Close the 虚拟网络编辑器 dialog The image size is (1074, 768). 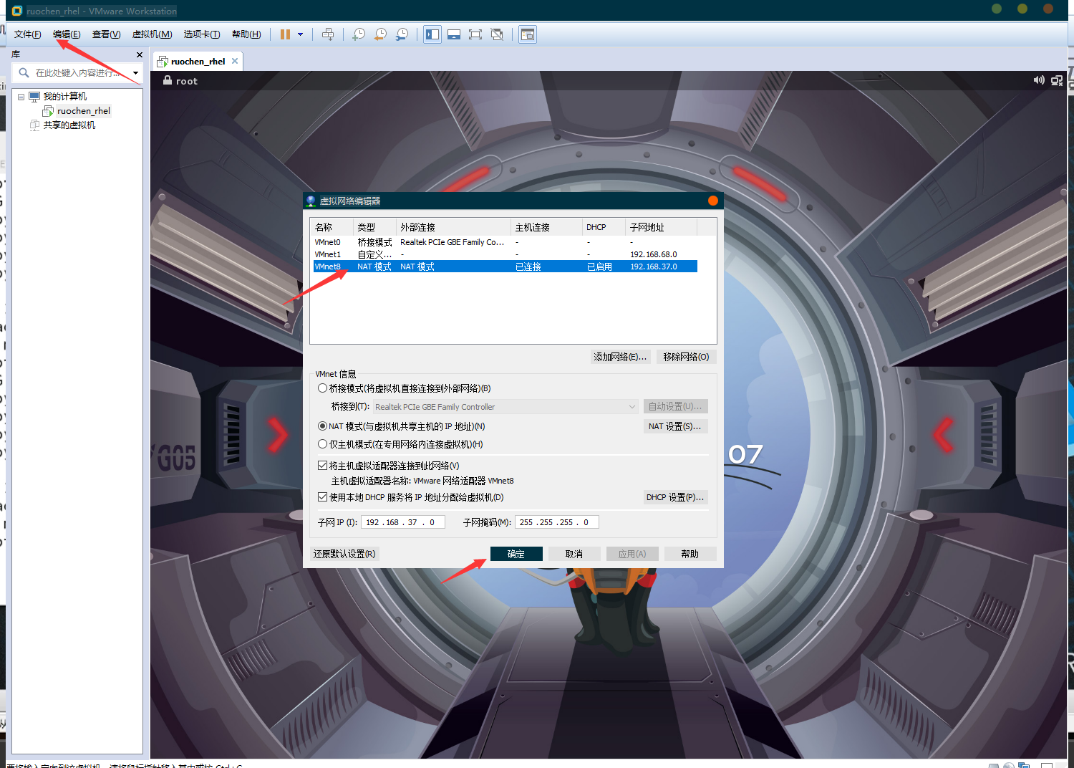click(712, 201)
